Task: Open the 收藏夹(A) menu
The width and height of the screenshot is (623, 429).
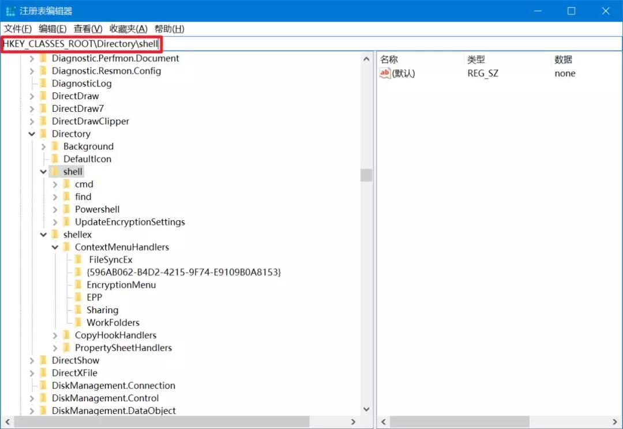Action: point(128,29)
